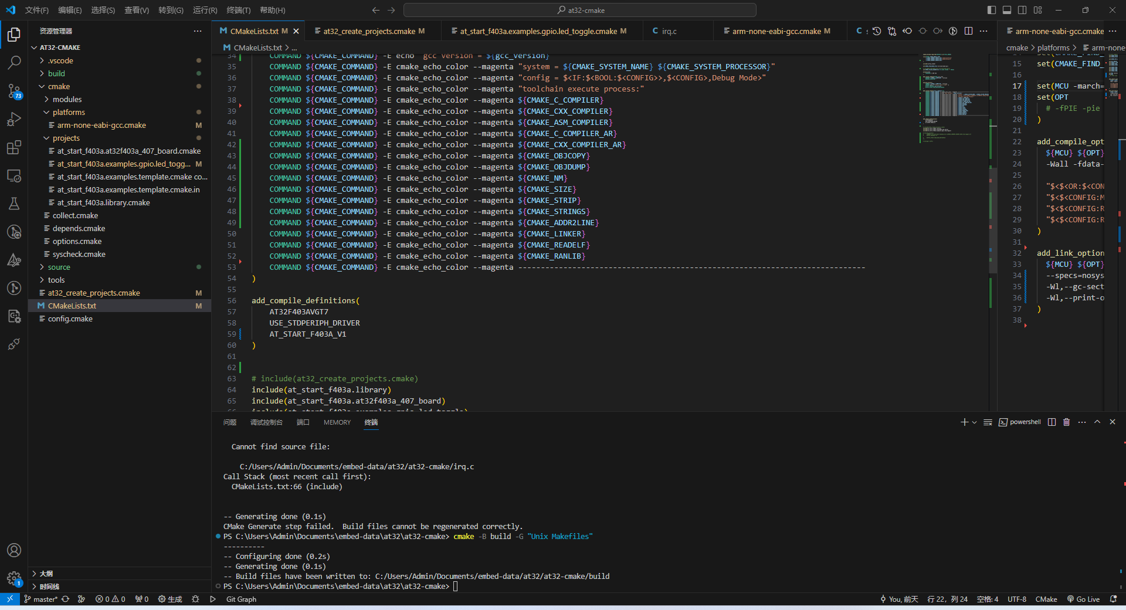Switch to 问题 problems panel tab
The image size is (1126, 610).
(230, 422)
